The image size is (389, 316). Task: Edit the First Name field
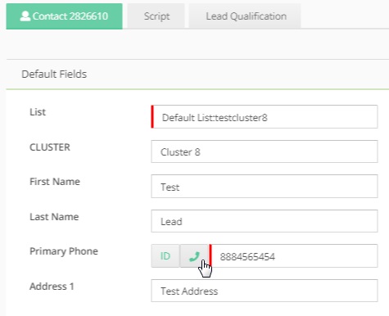[265, 187]
